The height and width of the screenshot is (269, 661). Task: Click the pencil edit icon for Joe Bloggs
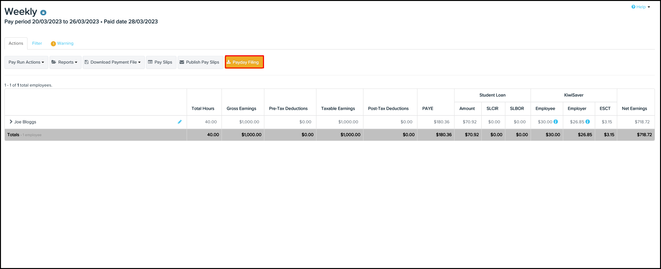tap(180, 122)
